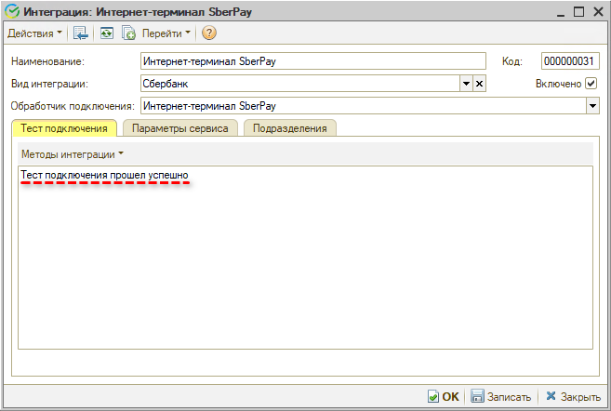The width and height of the screenshot is (611, 411).
Task: Click the Код field with 000000031
Action: click(570, 61)
